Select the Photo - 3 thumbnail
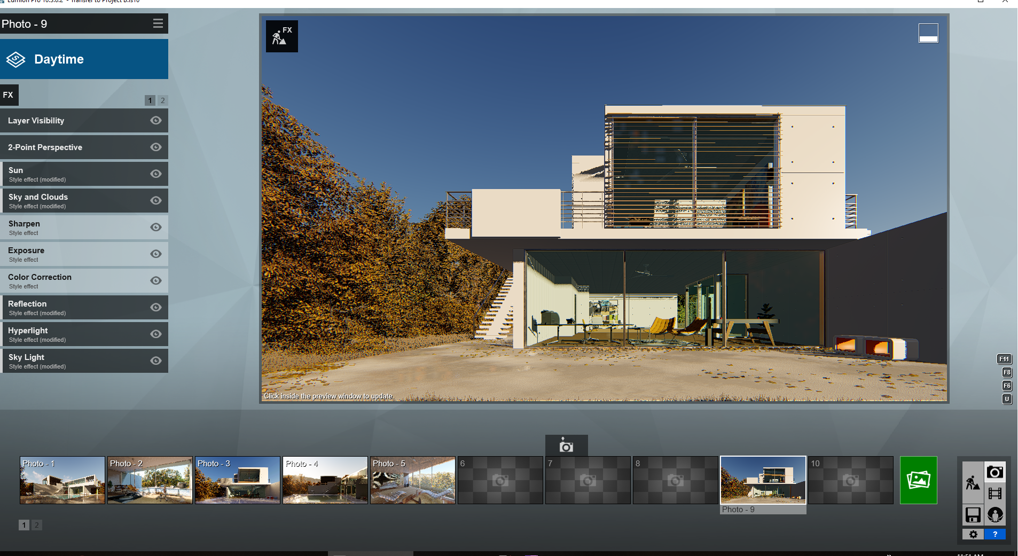1018x556 pixels. coord(237,480)
